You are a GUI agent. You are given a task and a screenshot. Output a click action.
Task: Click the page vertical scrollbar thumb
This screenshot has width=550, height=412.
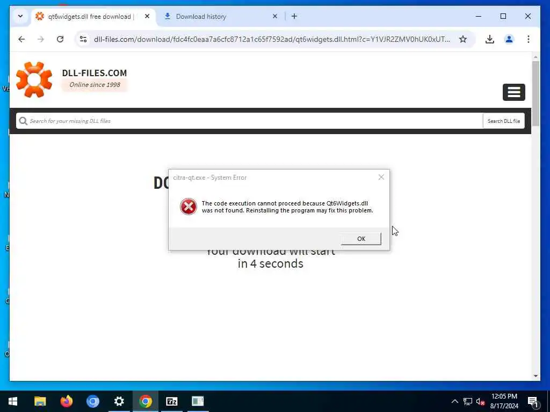[535, 93]
